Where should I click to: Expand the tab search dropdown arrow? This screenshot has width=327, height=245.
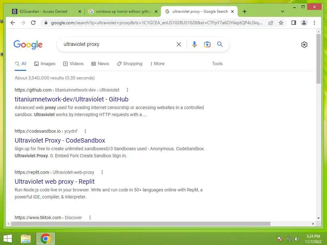(283, 11)
